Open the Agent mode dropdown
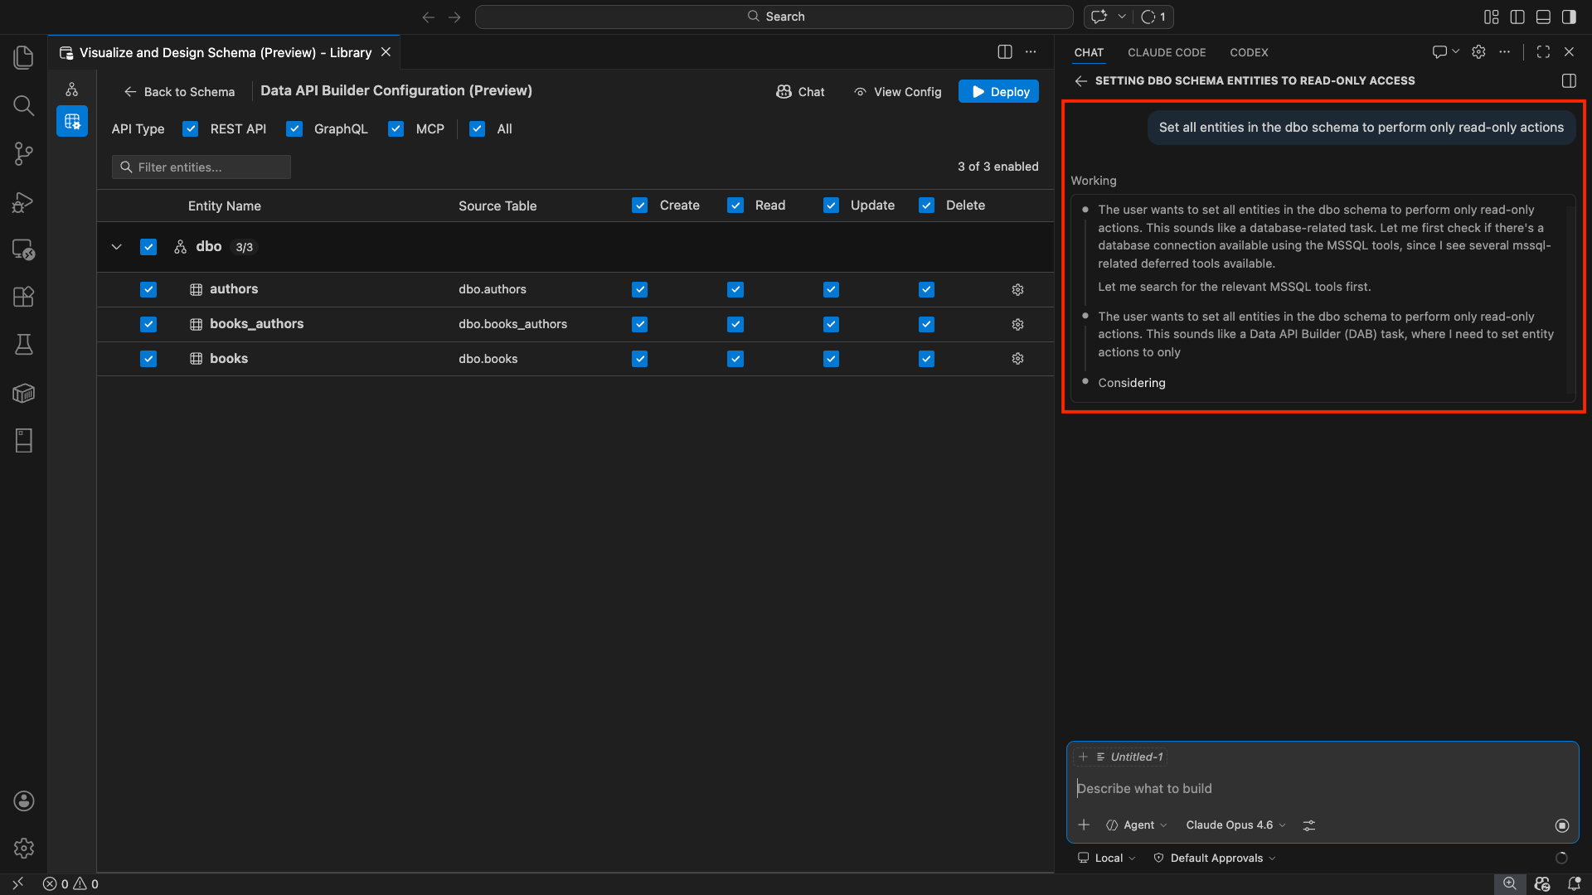Viewport: 1592px width, 895px height. pyautogui.click(x=1137, y=825)
